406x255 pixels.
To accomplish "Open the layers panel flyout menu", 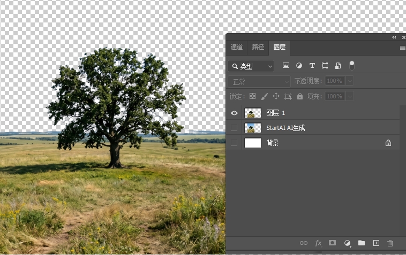I will point(402,48).
